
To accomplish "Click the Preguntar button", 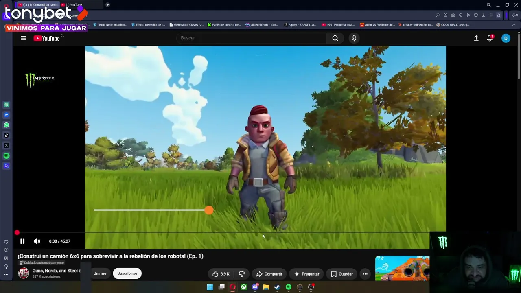I will pyautogui.click(x=306, y=274).
